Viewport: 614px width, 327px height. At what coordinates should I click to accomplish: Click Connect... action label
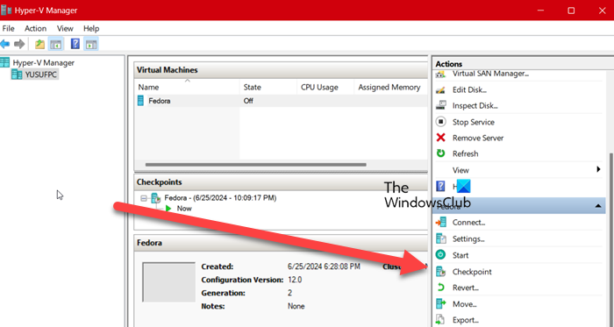pyautogui.click(x=468, y=222)
